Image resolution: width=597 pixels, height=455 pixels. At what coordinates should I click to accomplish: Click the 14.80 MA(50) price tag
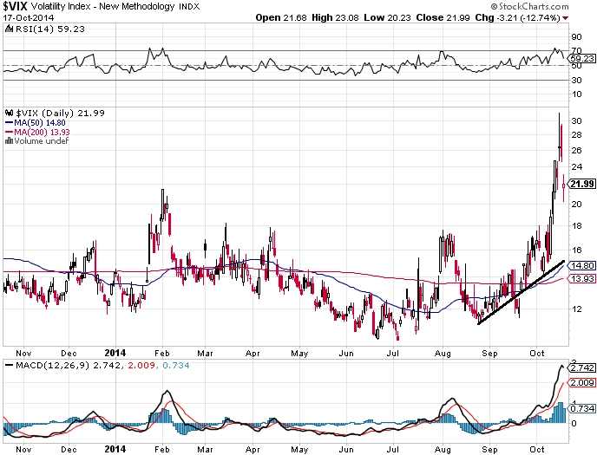coord(581,266)
